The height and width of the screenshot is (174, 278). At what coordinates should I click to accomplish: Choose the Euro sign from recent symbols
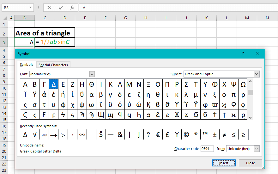(x=158, y=135)
